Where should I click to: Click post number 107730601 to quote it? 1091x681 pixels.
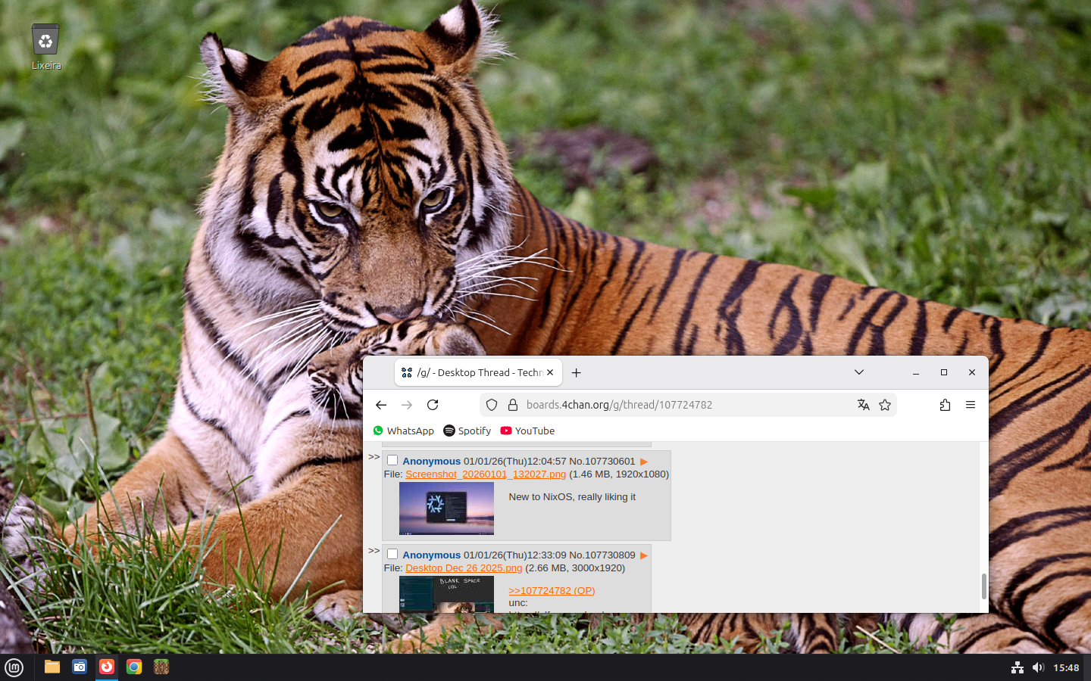611,461
